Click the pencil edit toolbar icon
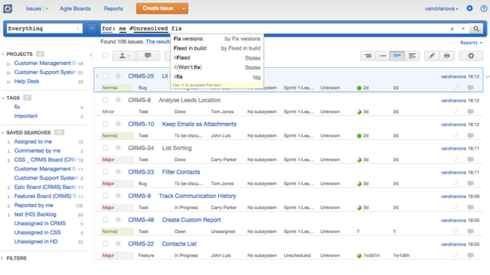This screenshot has width=490, height=275. 432,56
